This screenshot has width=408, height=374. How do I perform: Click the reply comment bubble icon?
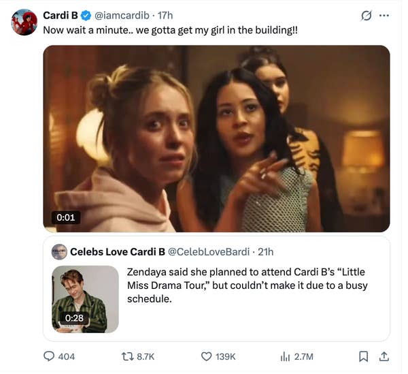pyautogui.click(x=49, y=356)
